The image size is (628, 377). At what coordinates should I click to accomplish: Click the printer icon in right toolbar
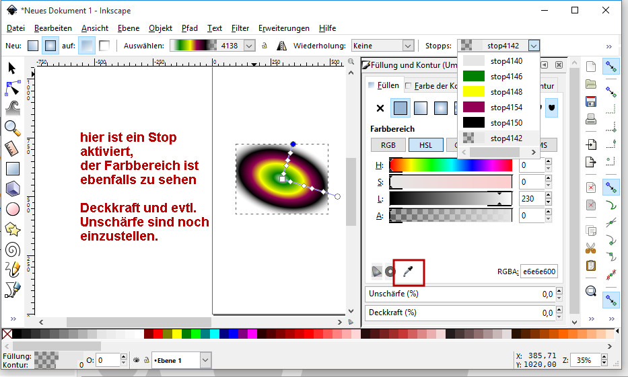tap(591, 120)
